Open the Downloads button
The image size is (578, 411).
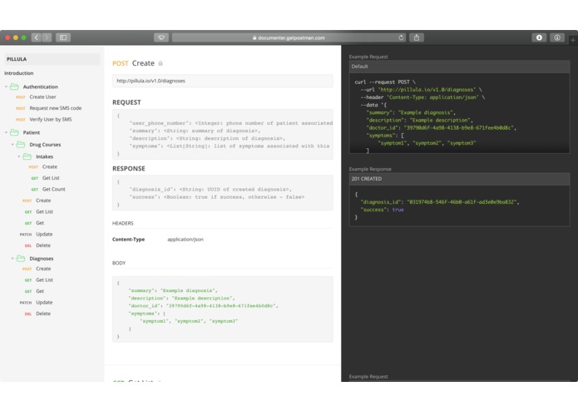pos(539,37)
